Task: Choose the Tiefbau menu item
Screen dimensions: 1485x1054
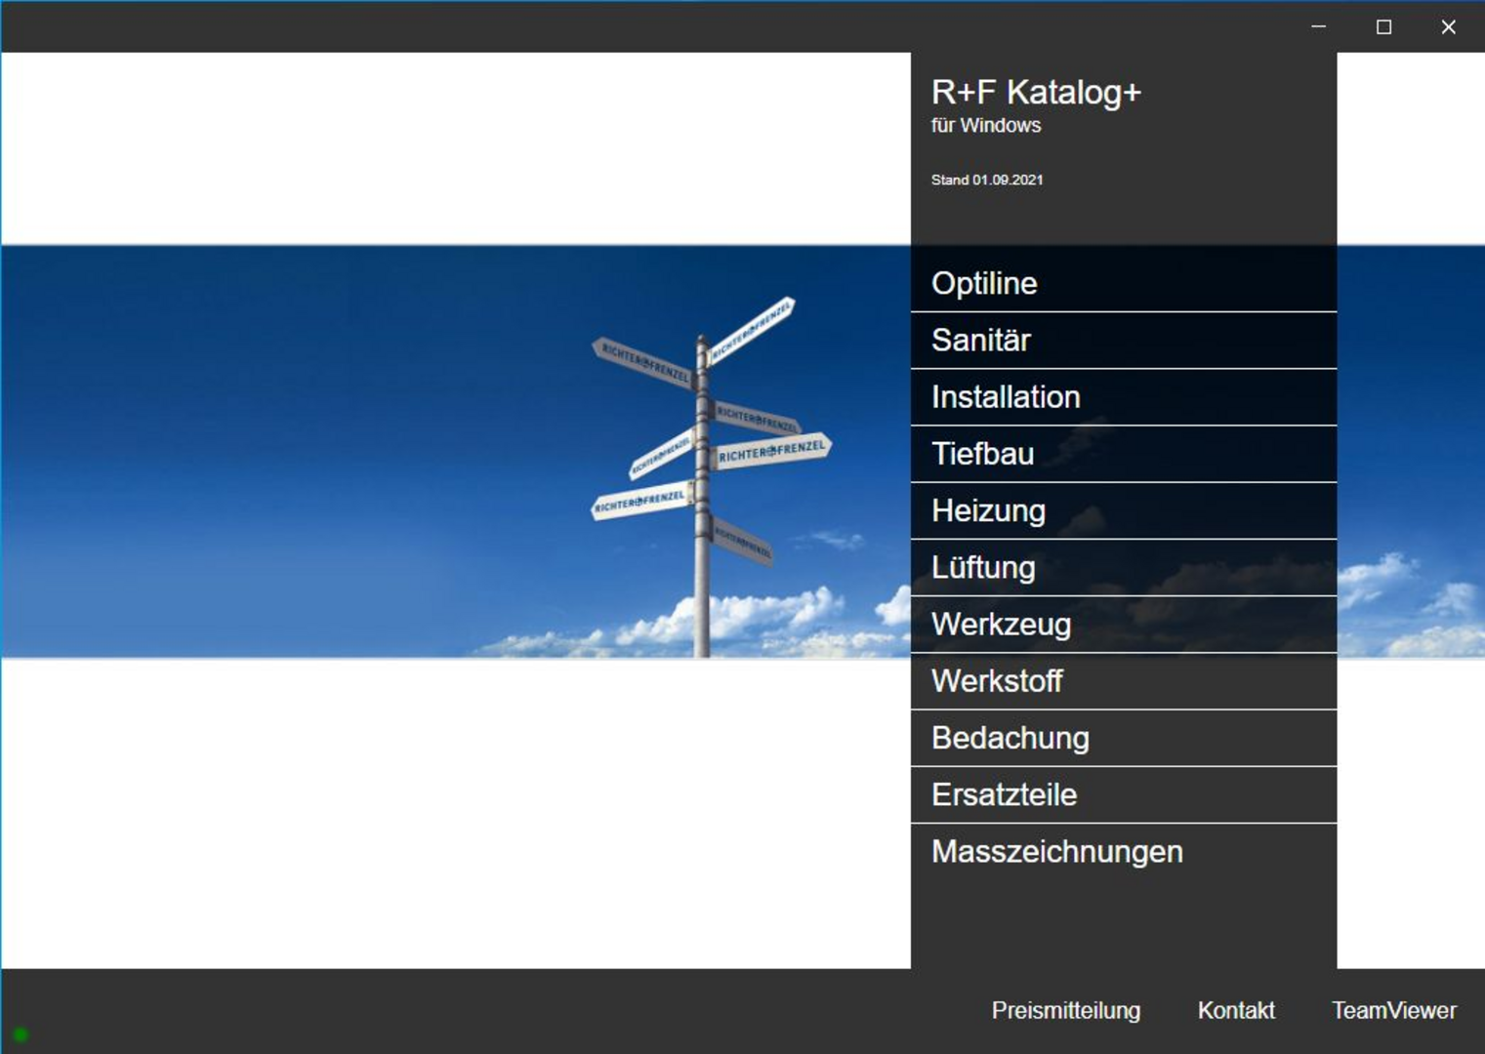Action: pos(1123,454)
